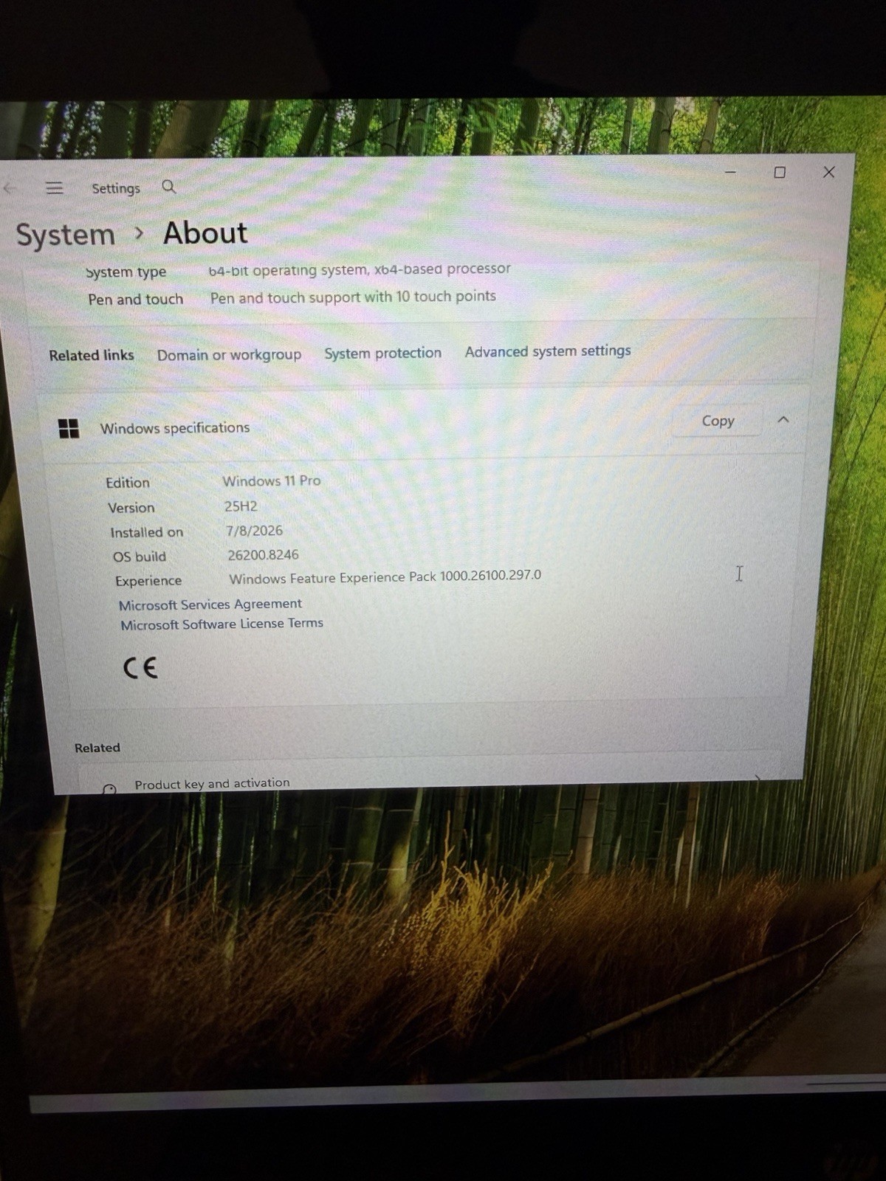886x1181 pixels.
Task: Click the Edition label
Action: click(x=127, y=483)
